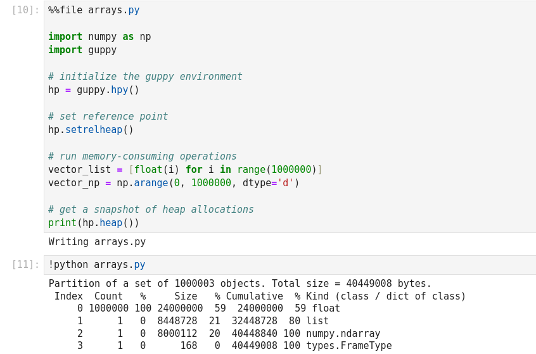Place cursor on '%%file arrays.py' line

[94, 10]
